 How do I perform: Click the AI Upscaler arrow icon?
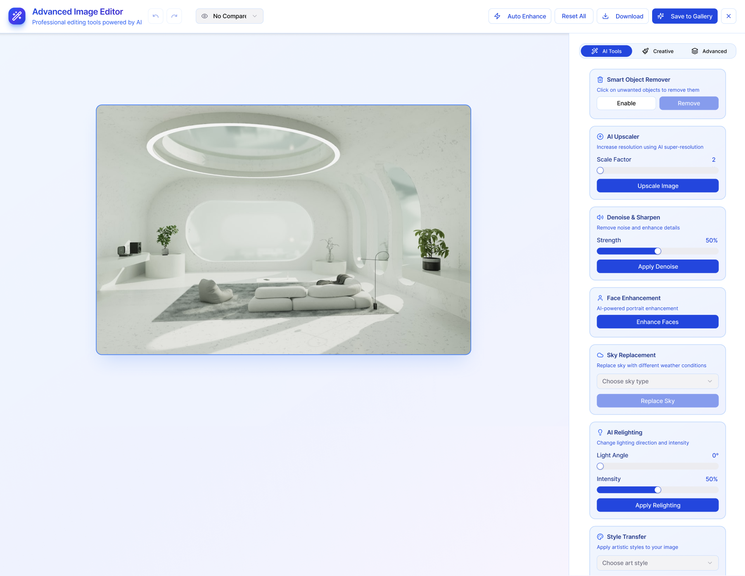coord(600,137)
